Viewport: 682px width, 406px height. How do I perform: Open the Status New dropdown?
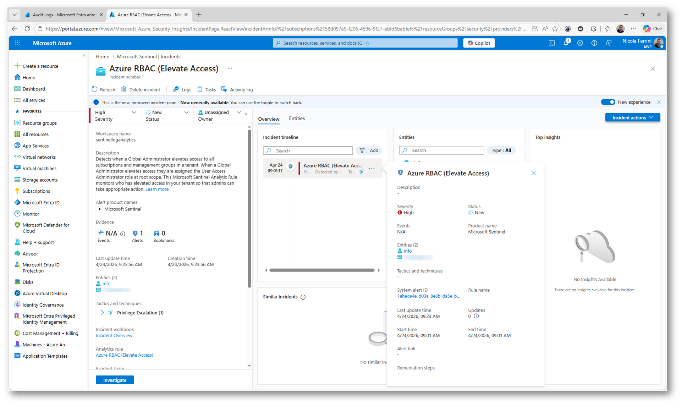point(186,113)
